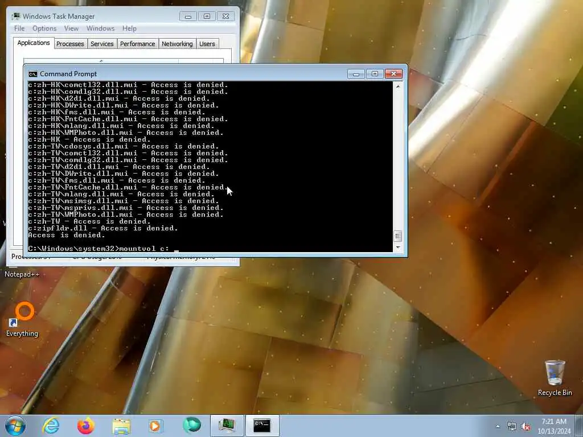
Task: Maximize the Windows Task Manager window
Action: pos(207,17)
